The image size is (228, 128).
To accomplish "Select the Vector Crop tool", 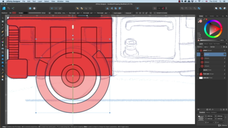I will tap(2, 52).
